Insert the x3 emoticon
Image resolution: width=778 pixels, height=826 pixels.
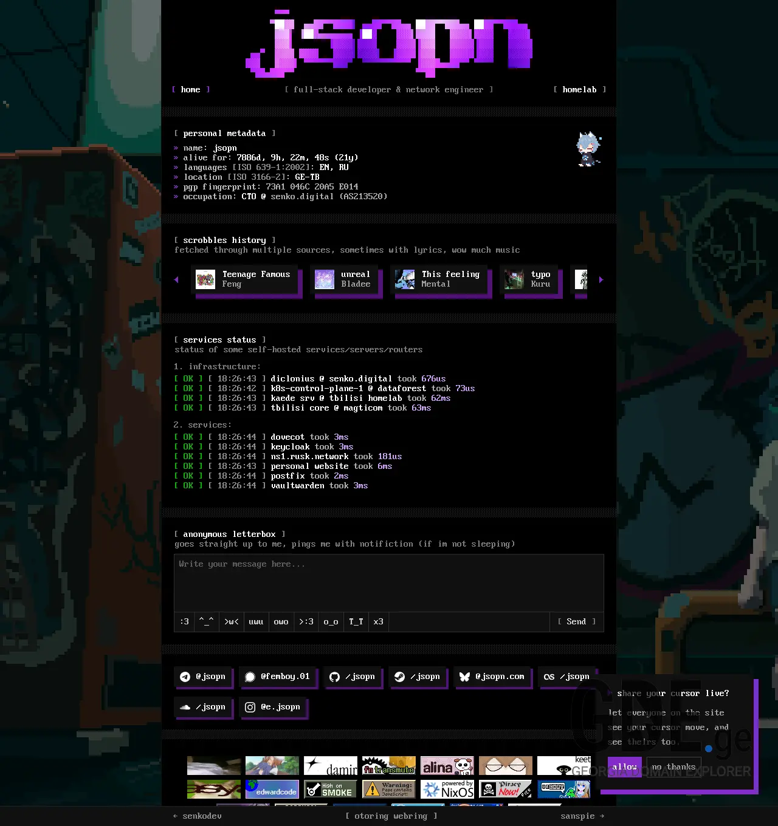[x=379, y=622]
